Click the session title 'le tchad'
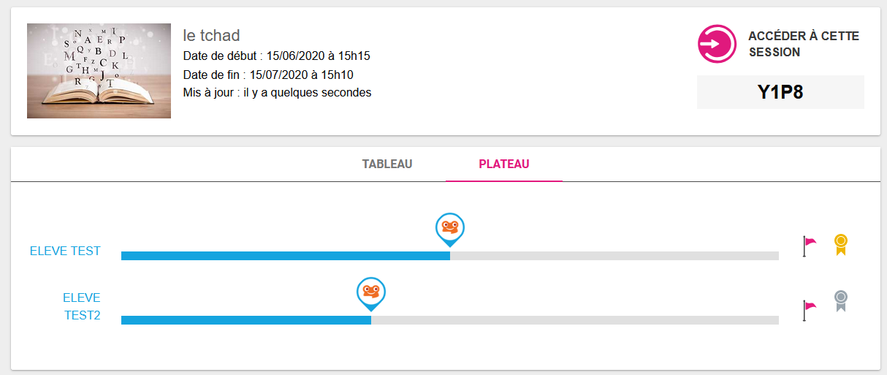Image resolution: width=887 pixels, height=375 pixels. [x=211, y=36]
